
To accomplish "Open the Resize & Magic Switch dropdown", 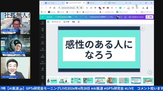I will tap(63, 17).
